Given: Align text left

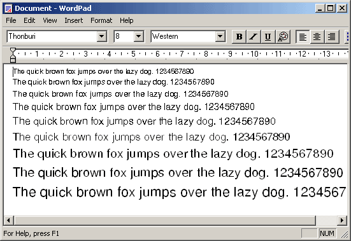Looking at the screenshot, I should click(x=303, y=37).
